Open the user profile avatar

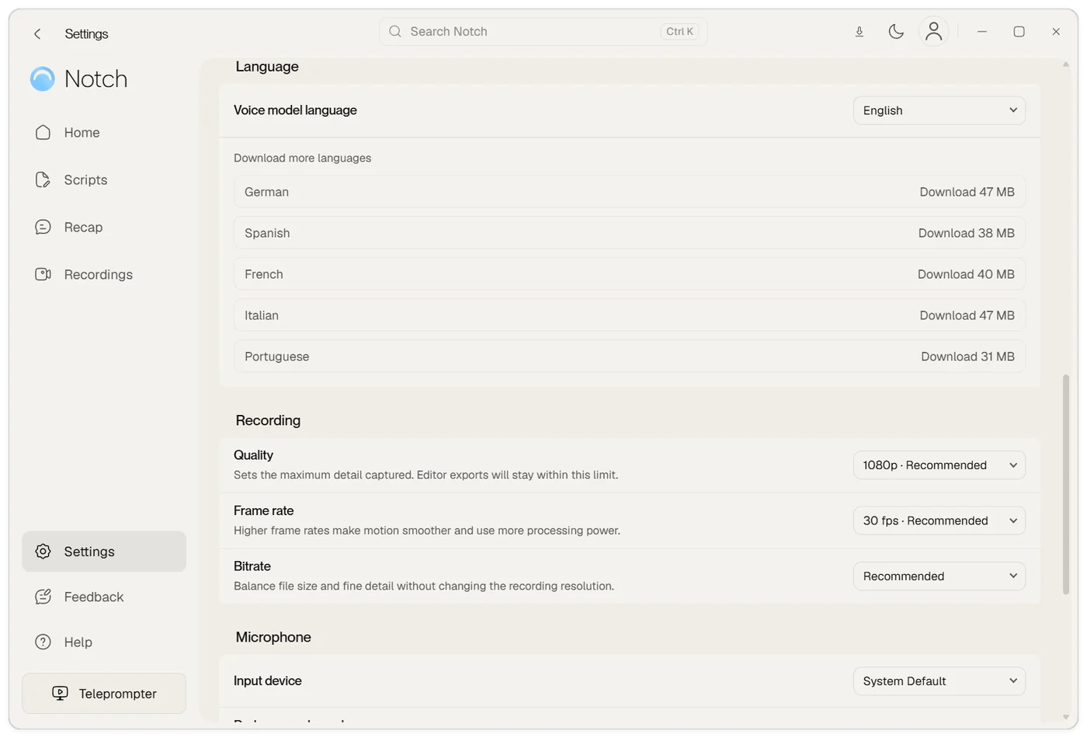coord(933,31)
